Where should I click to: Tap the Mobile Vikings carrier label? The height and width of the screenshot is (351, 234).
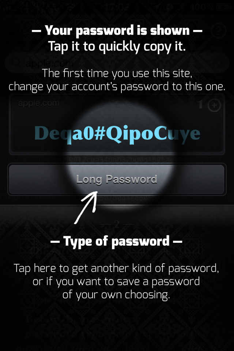click(40, 7)
